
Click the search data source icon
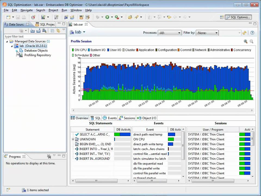coord(44,31)
